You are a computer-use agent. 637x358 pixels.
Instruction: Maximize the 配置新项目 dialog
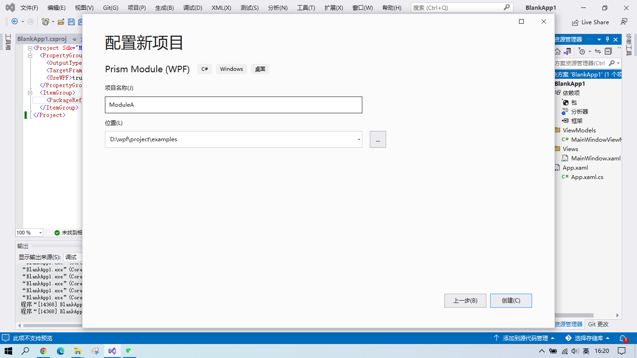(x=521, y=21)
